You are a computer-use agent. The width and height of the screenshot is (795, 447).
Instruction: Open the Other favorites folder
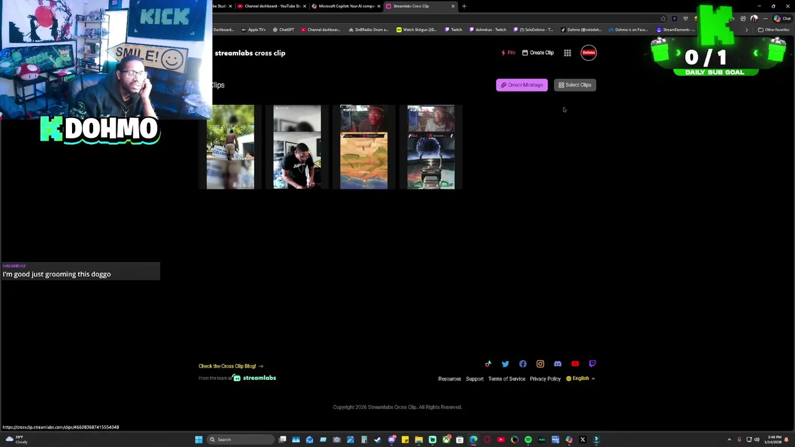(x=773, y=30)
